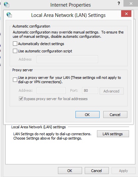Click the help question mark icon
Image resolution: width=138 pixels, height=177 pixels.
(x=118, y=4)
